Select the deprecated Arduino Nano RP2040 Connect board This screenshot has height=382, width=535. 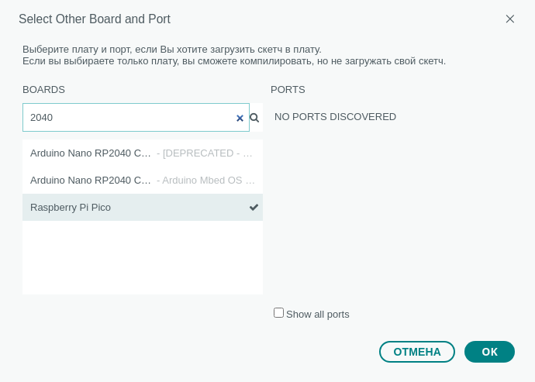(x=143, y=153)
